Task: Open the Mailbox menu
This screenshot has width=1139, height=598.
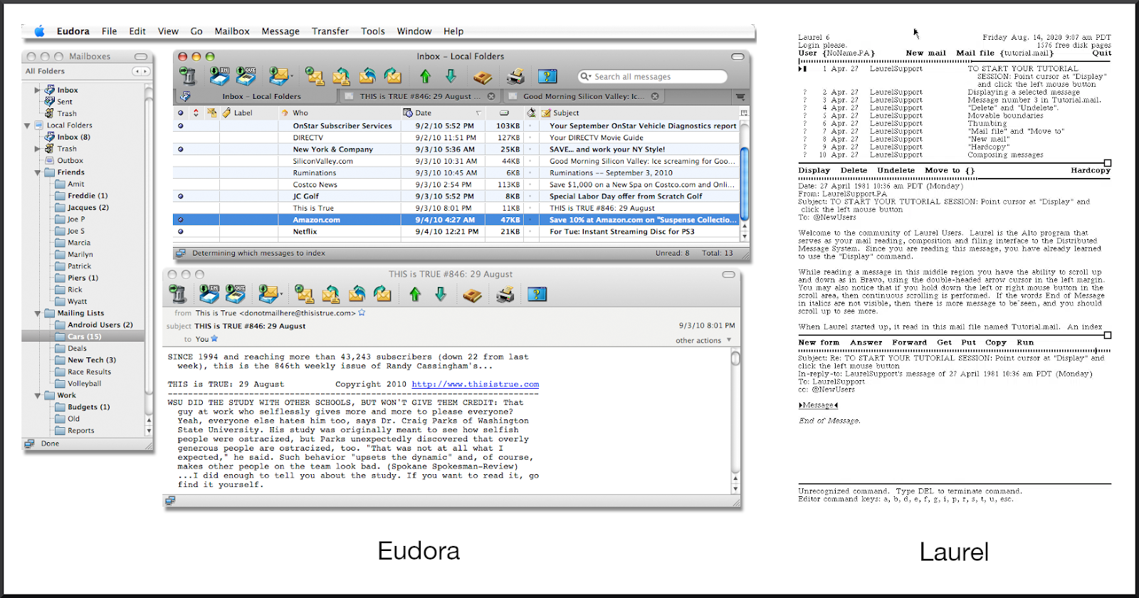Action: [232, 31]
